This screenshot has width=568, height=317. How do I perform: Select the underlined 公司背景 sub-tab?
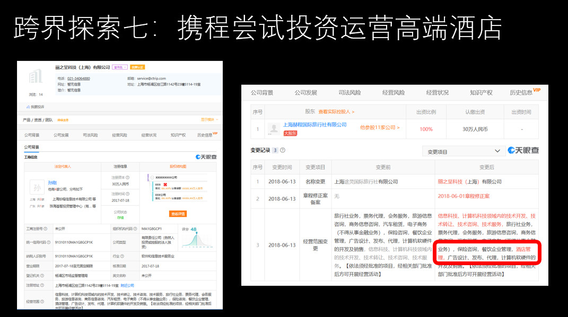click(x=31, y=147)
